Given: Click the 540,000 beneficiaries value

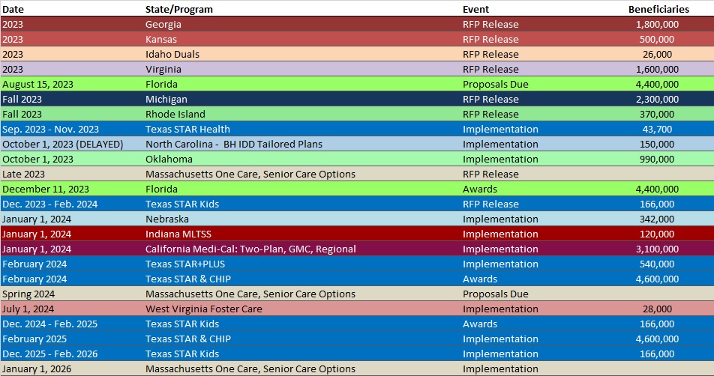Looking at the screenshot, I should coord(657,264).
